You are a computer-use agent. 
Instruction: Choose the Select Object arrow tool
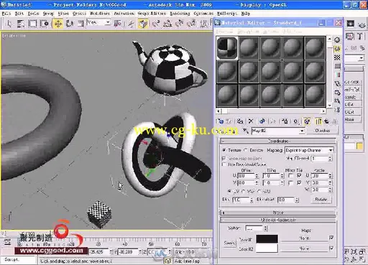coord(9,24)
